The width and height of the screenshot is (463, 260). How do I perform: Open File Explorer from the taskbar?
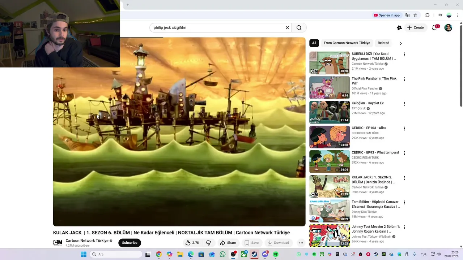tap(180, 254)
